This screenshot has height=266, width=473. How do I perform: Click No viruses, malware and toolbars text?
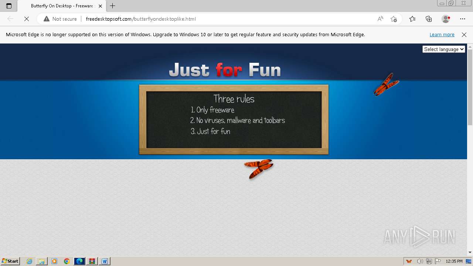[x=238, y=120]
